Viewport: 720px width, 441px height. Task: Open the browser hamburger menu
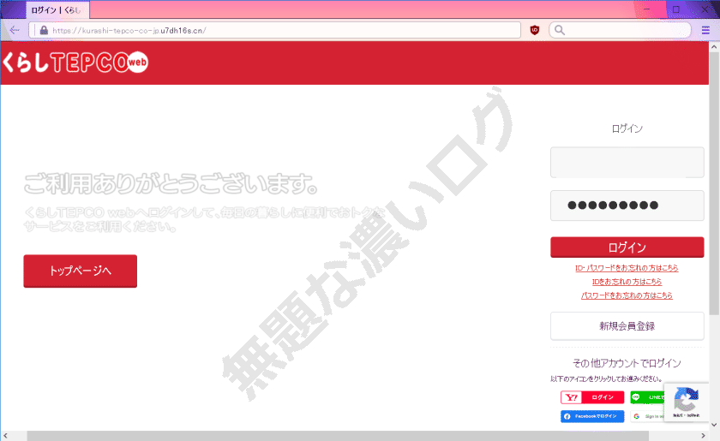(705, 30)
